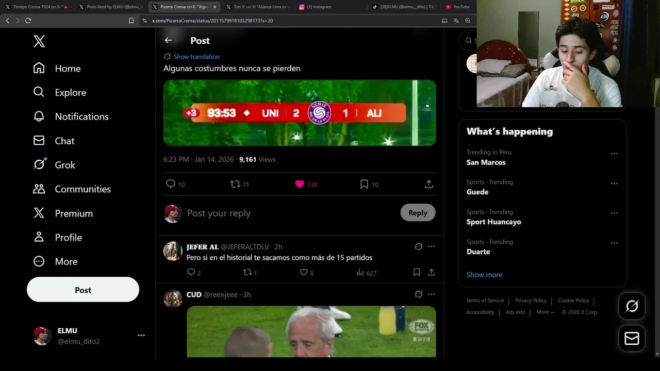Open the floating messages envelope button
This screenshot has height=371, width=660.
click(x=632, y=339)
